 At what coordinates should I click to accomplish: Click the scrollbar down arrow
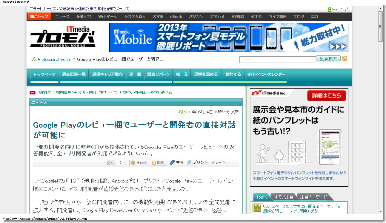tap(380, 211)
